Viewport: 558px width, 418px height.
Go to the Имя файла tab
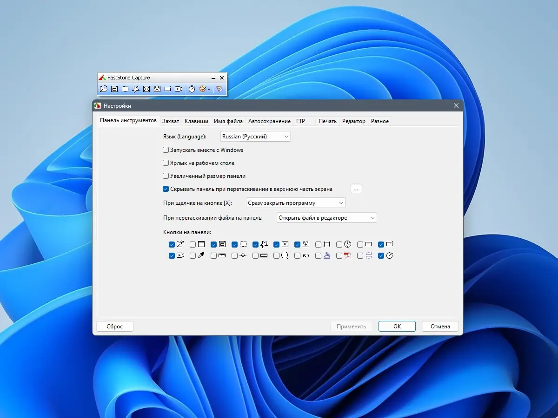click(x=228, y=121)
